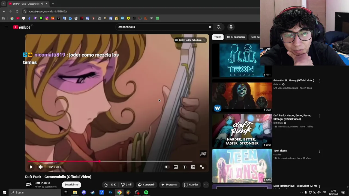Screen dimensions: 349x196
Task: Start voice search with the microphone
Action: tap(231, 27)
